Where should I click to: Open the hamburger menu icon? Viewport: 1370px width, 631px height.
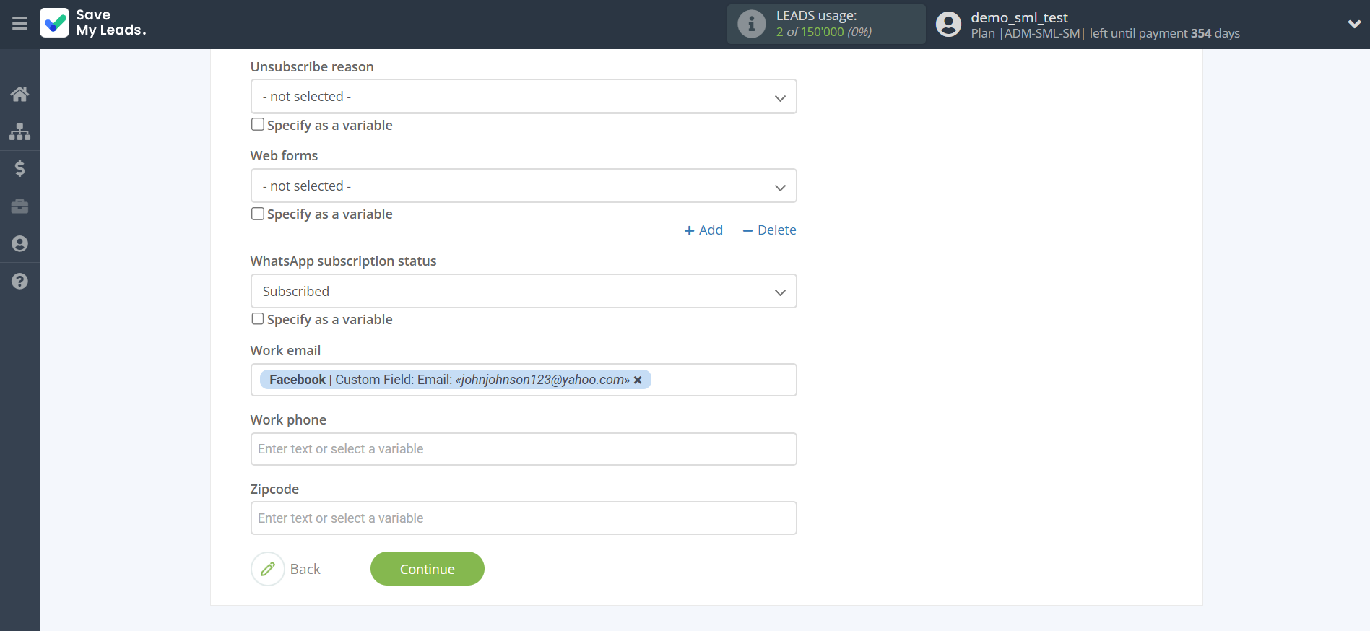pos(19,24)
